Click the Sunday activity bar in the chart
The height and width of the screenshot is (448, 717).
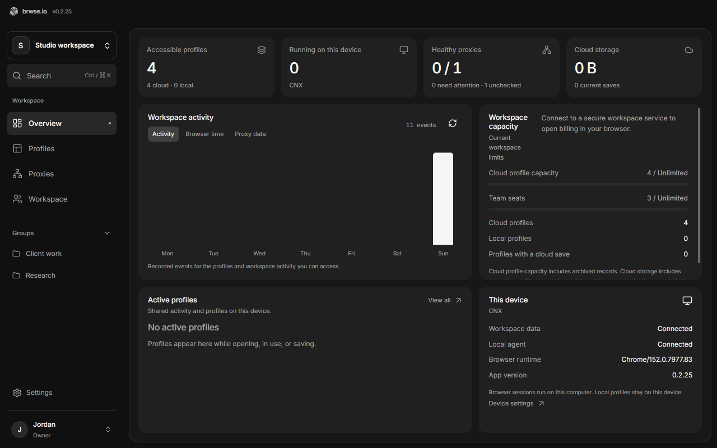click(443, 199)
